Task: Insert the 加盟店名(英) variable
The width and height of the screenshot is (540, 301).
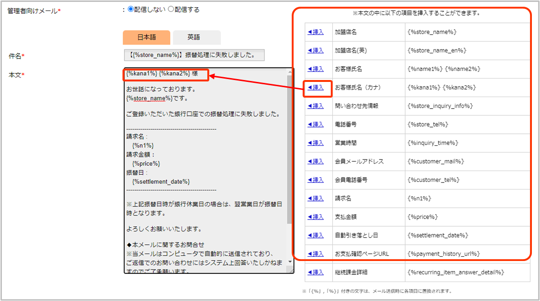Action: 316,50
